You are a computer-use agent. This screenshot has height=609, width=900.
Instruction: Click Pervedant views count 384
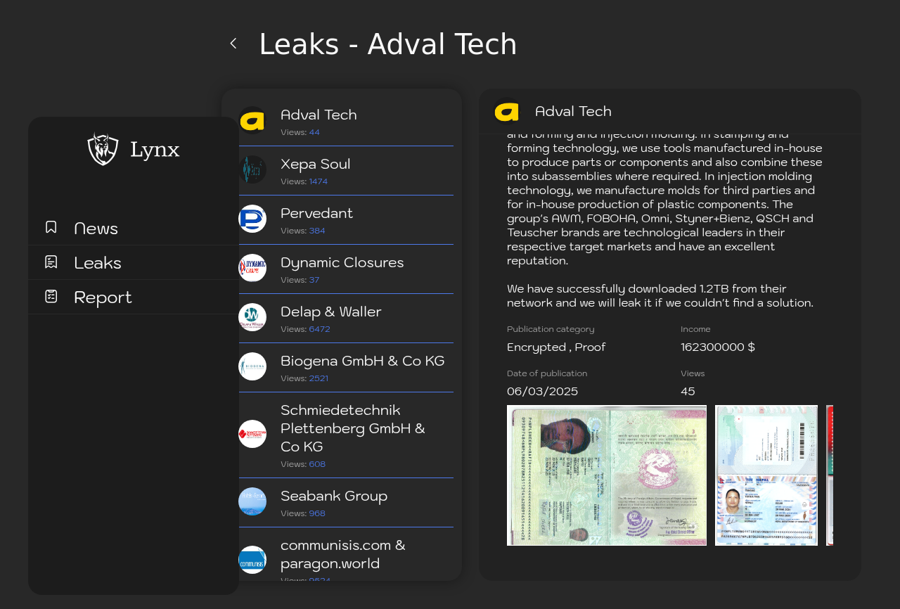pos(317,231)
